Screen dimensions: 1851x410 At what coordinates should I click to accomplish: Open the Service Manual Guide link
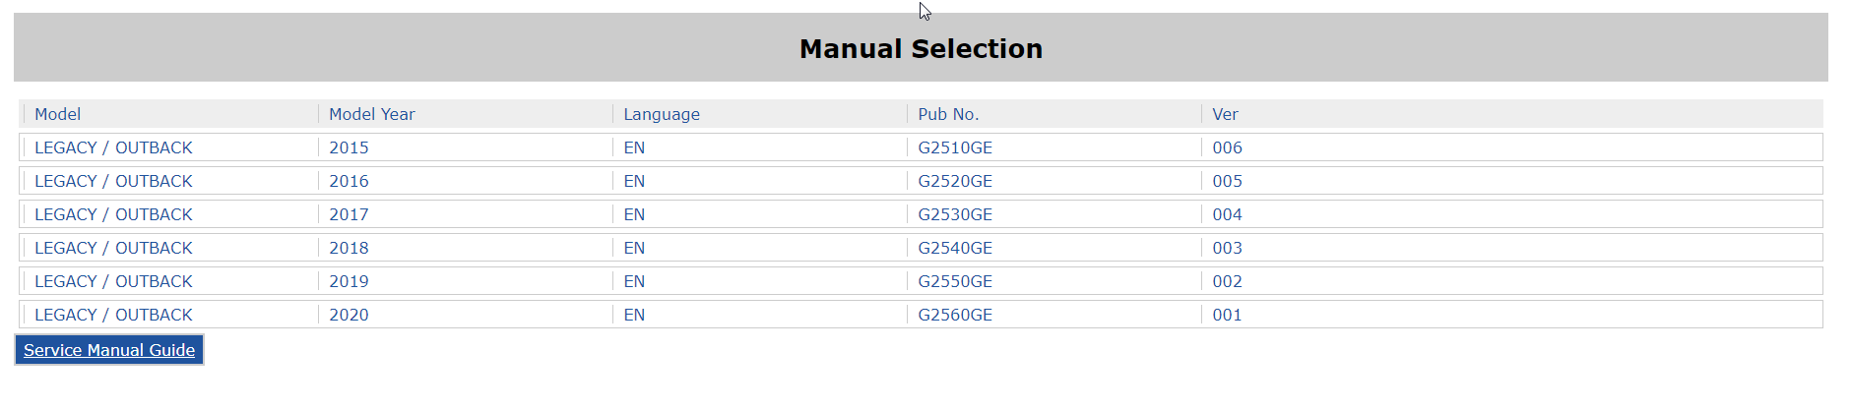[109, 350]
